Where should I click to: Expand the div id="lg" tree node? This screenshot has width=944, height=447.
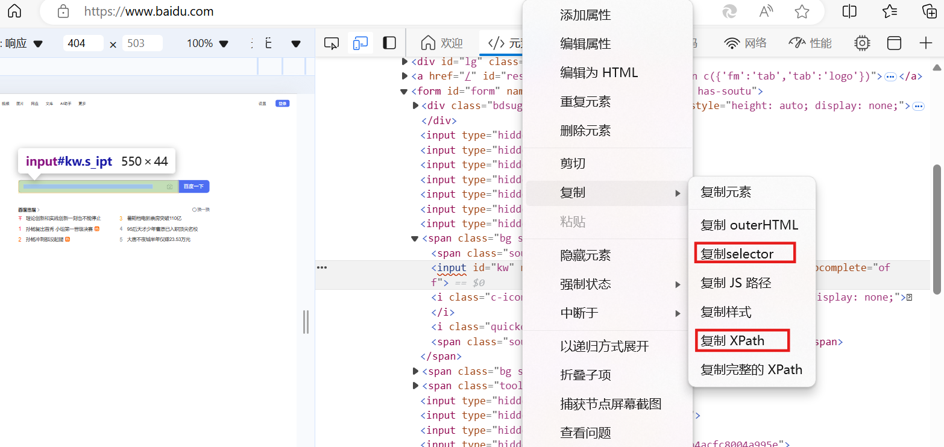[x=404, y=61]
